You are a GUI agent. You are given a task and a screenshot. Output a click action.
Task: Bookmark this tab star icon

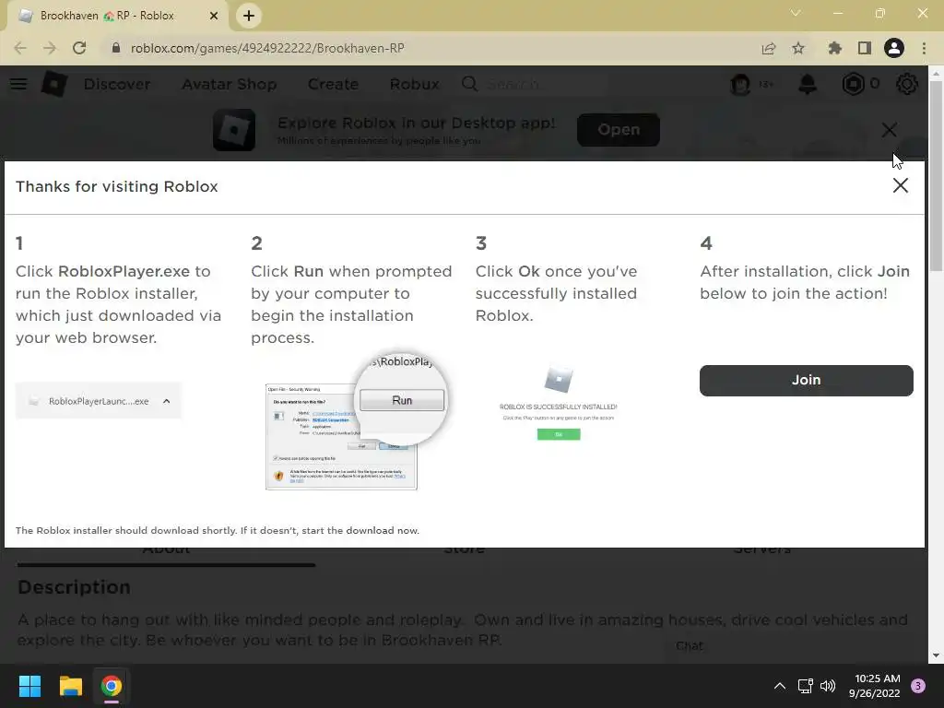pos(798,48)
